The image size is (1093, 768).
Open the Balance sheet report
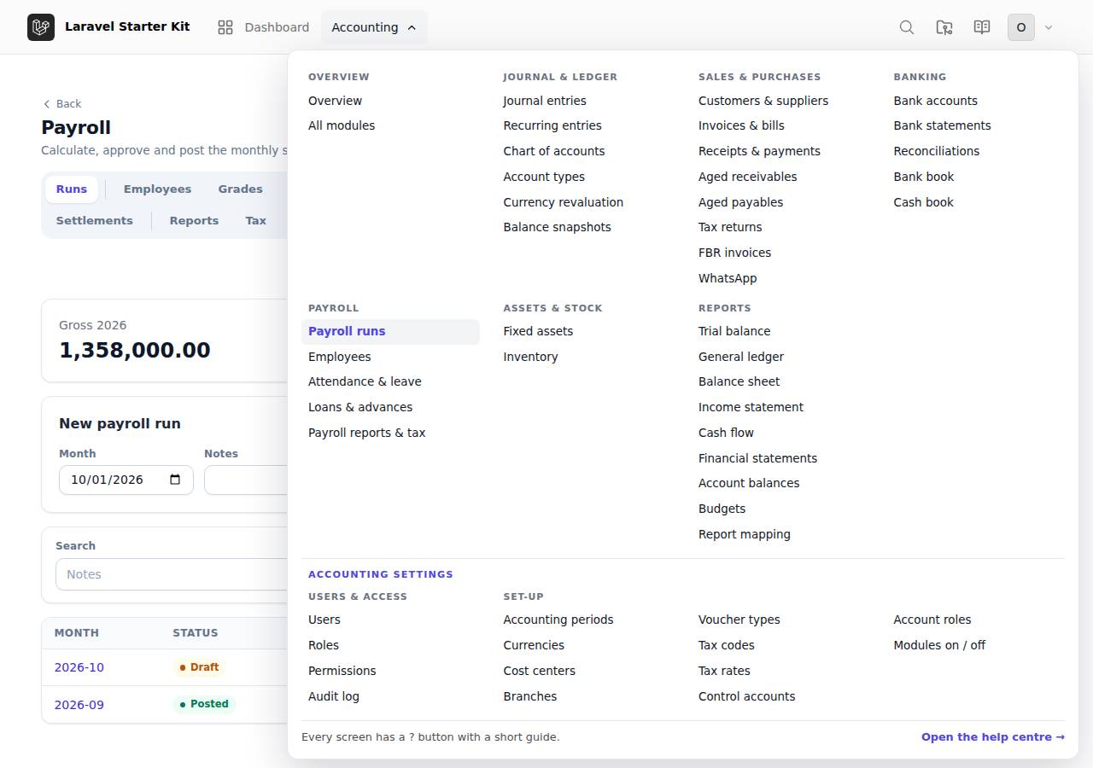[x=739, y=381]
